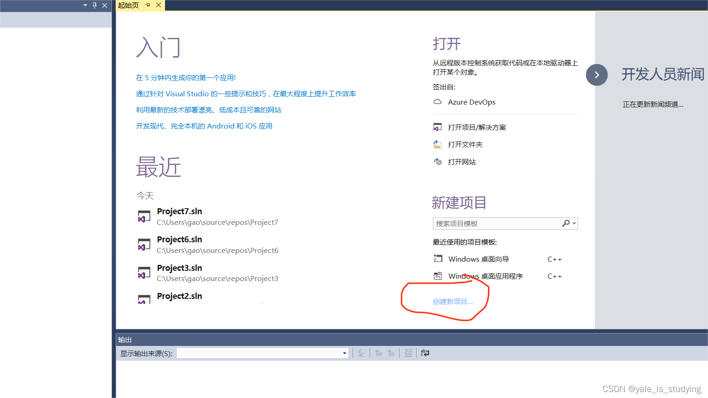Click path C:\Users\gao\source\repos\Project3
708x398 pixels.
[x=218, y=279]
